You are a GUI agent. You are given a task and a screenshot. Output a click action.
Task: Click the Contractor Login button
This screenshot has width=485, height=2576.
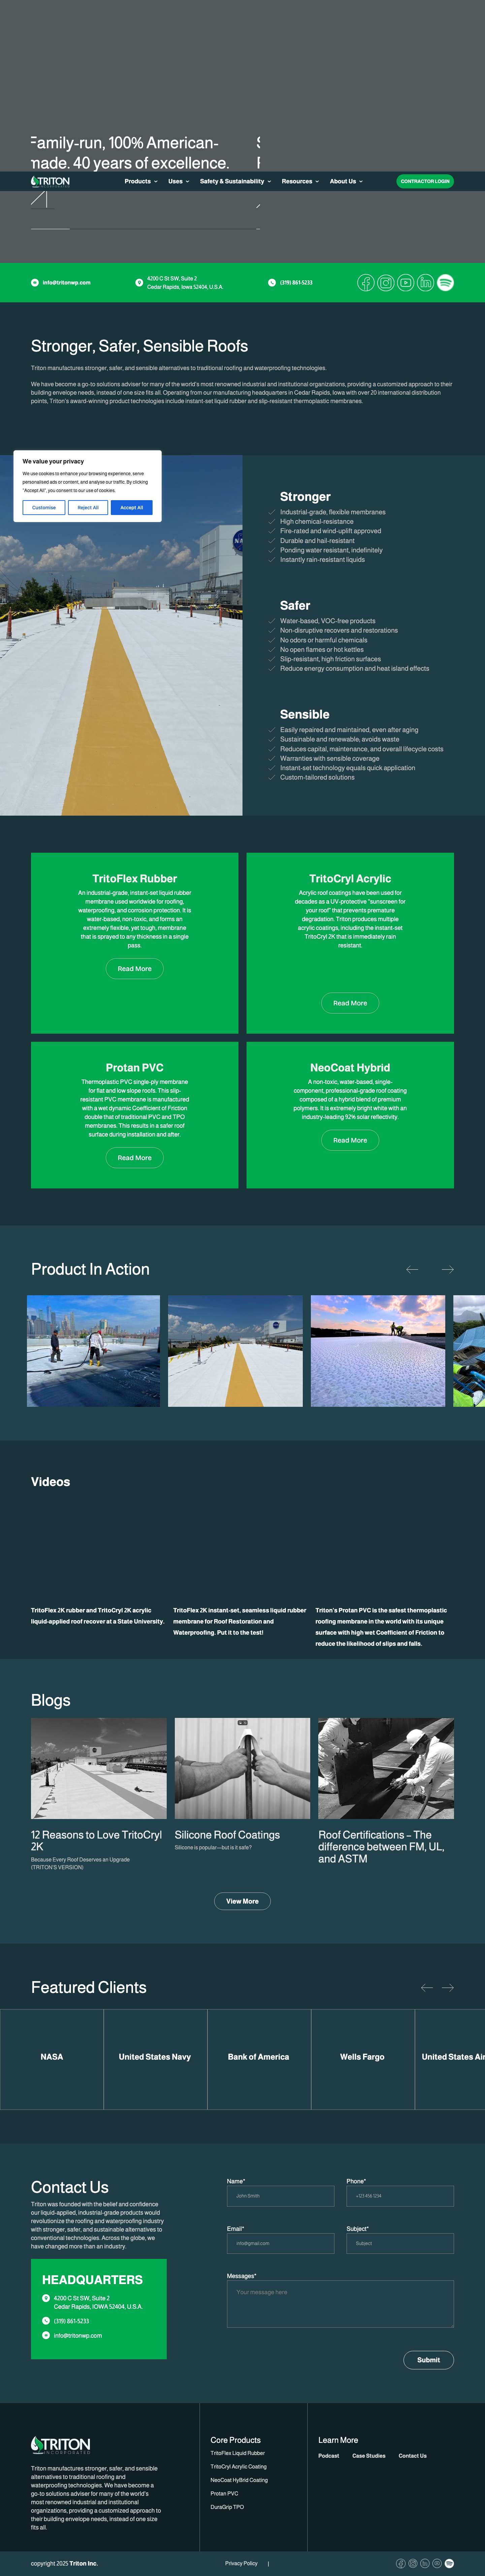coord(425,181)
